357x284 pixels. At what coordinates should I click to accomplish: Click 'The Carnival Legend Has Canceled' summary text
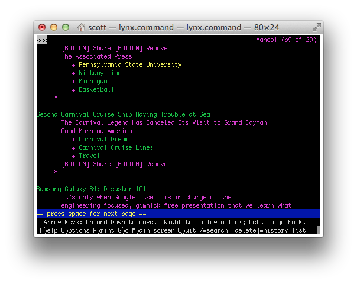click(164, 122)
